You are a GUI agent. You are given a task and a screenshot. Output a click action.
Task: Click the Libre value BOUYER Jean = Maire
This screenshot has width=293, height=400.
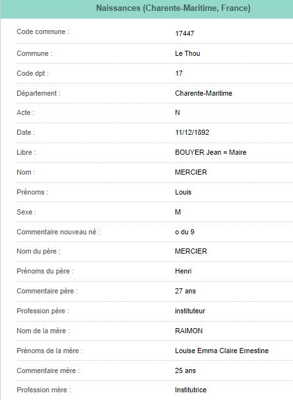tap(211, 152)
